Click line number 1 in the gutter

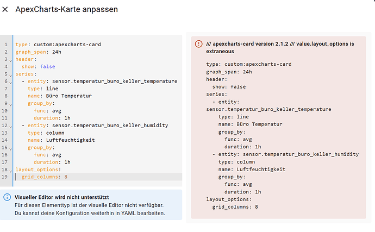point(5,45)
